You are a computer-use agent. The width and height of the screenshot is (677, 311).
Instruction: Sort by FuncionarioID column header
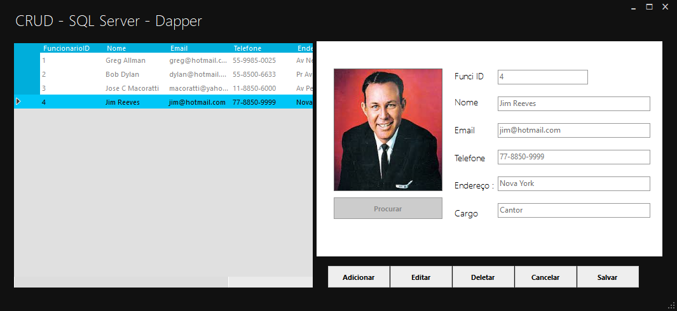72,48
